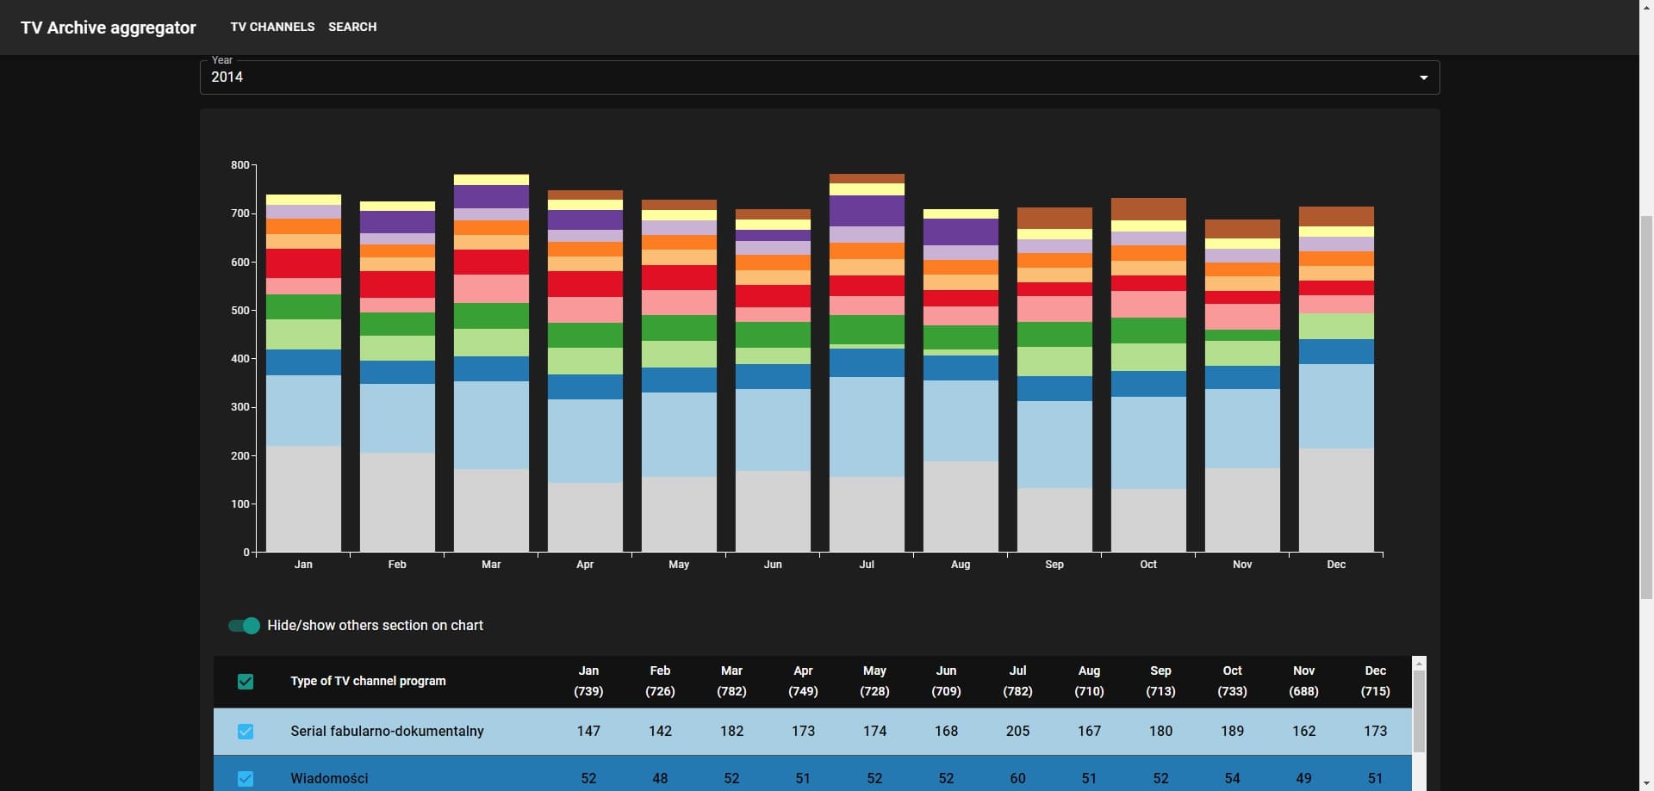Viewport: 1654px width, 791px height.
Task: Click the Dec label on the x-axis
Action: click(x=1336, y=565)
